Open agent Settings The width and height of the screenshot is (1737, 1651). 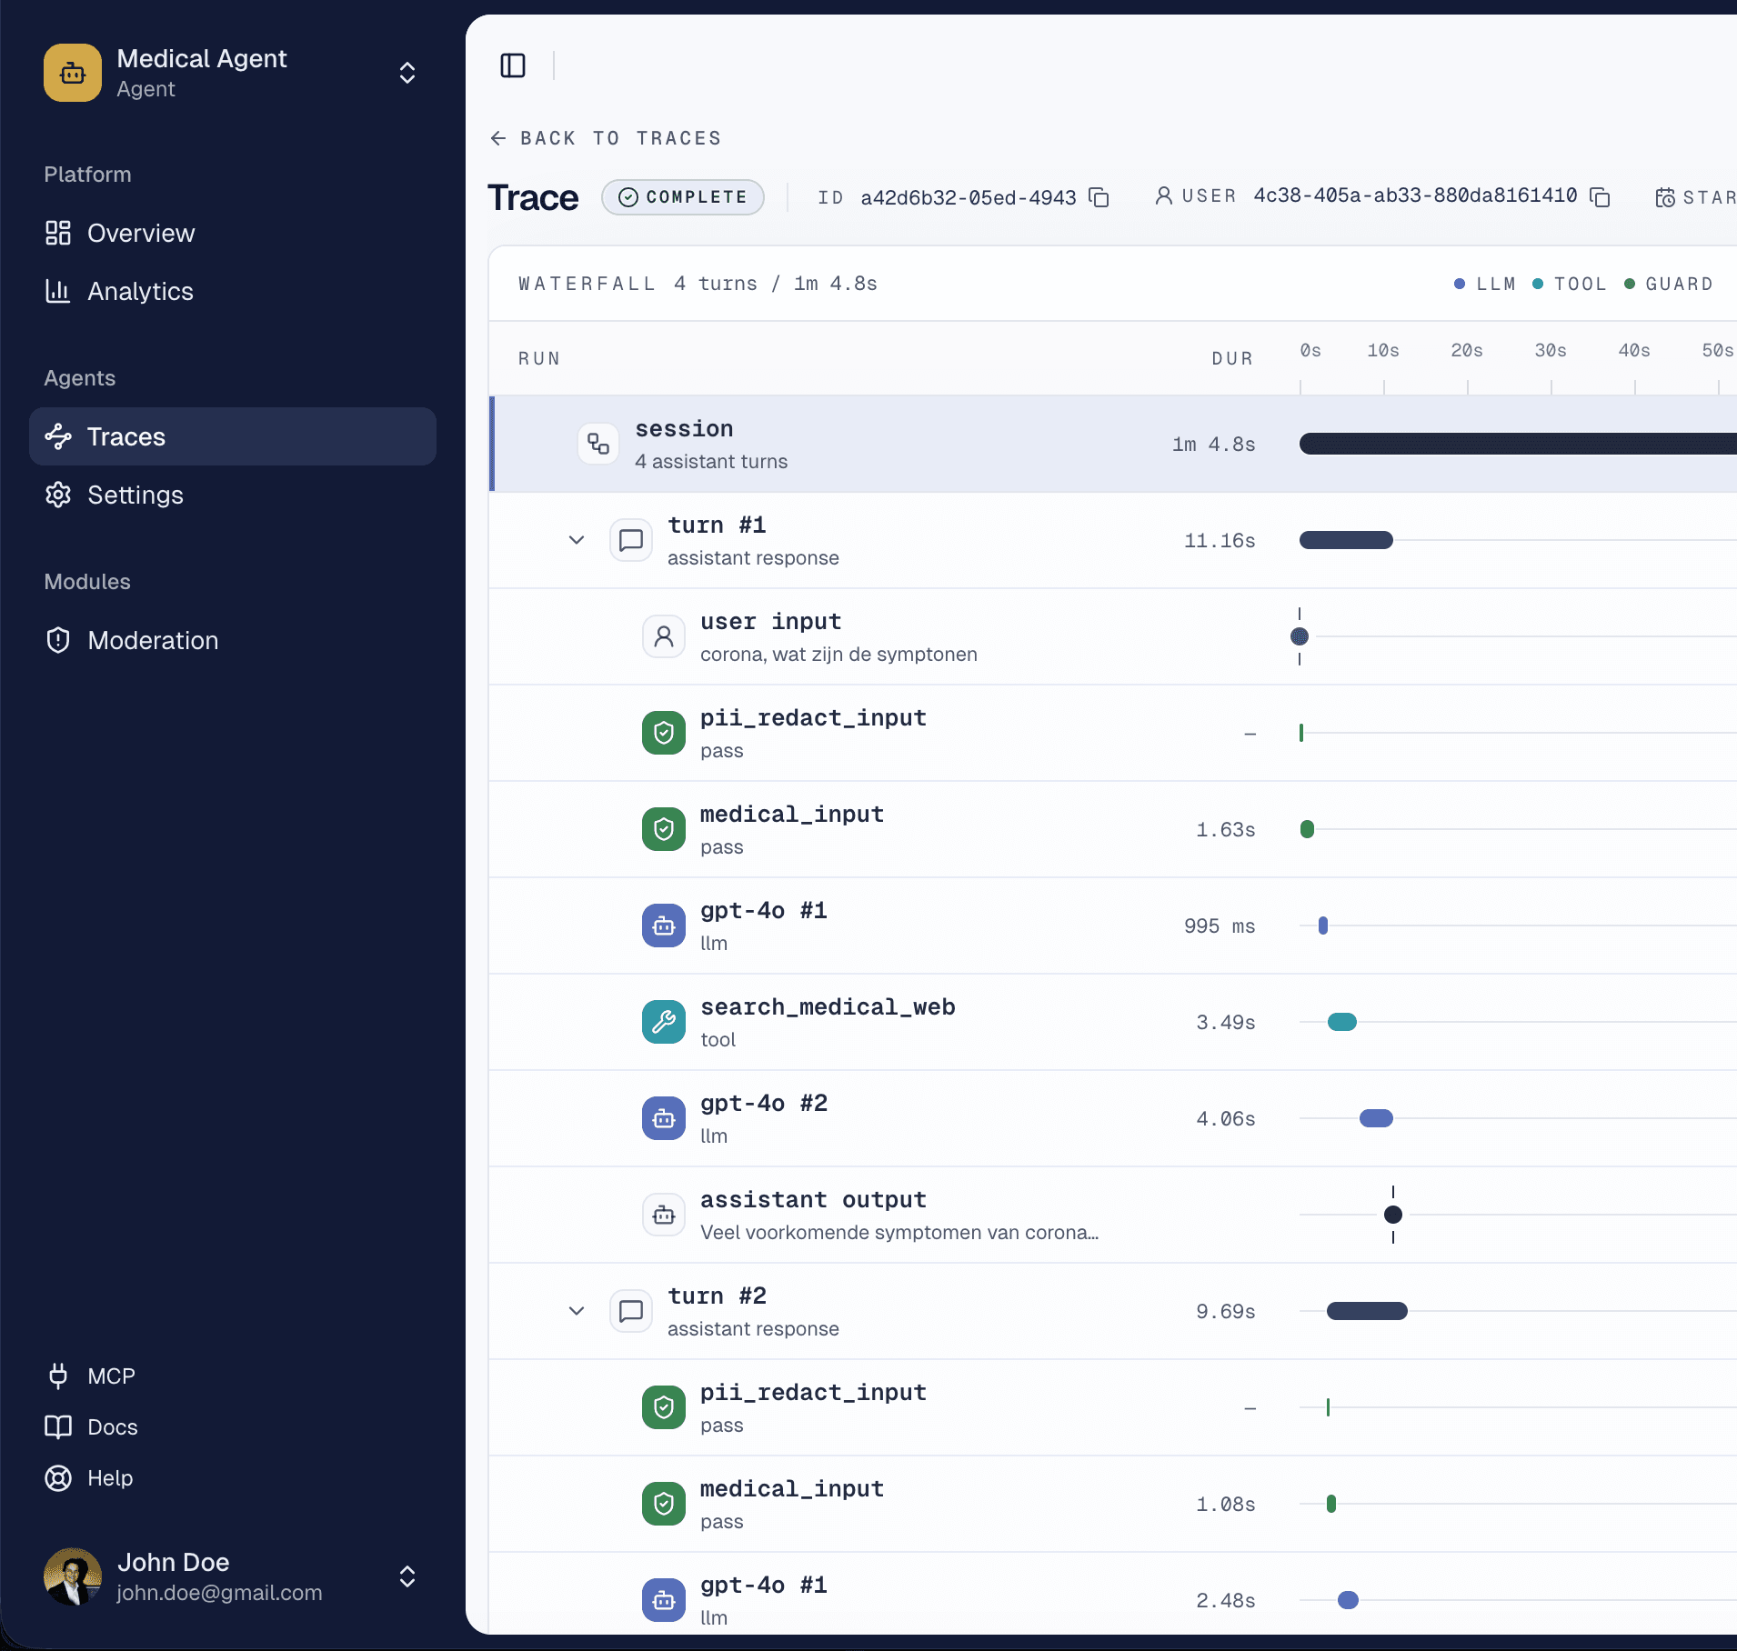point(233,495)
